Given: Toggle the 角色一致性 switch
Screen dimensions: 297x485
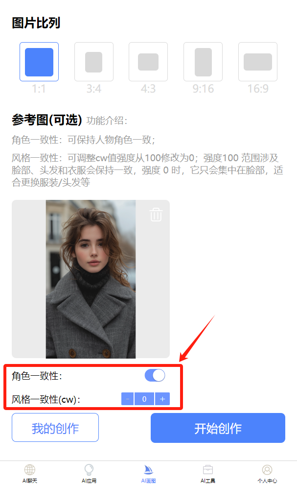Looking at the screenshot, I should (155, 375).
